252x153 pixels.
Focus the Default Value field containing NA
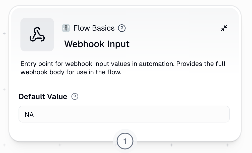124,114
